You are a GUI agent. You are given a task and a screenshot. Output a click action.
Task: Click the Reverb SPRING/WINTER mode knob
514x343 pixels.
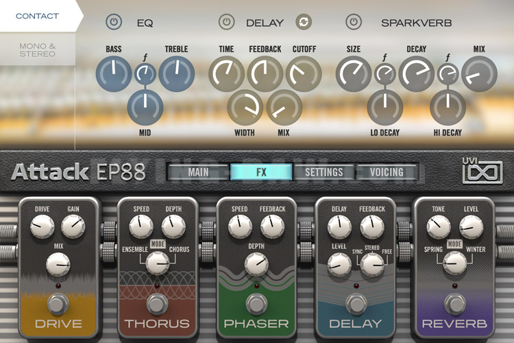point(454,263)
